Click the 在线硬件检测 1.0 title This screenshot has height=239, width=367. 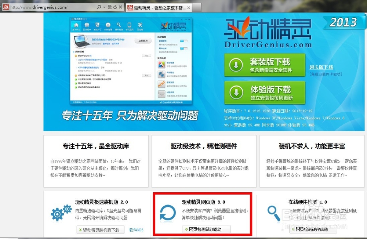(308, 202)
